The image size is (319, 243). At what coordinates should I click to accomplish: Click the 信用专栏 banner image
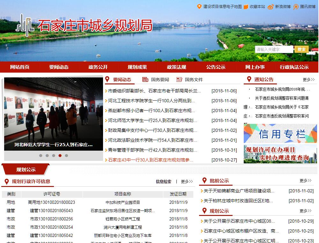280,133
